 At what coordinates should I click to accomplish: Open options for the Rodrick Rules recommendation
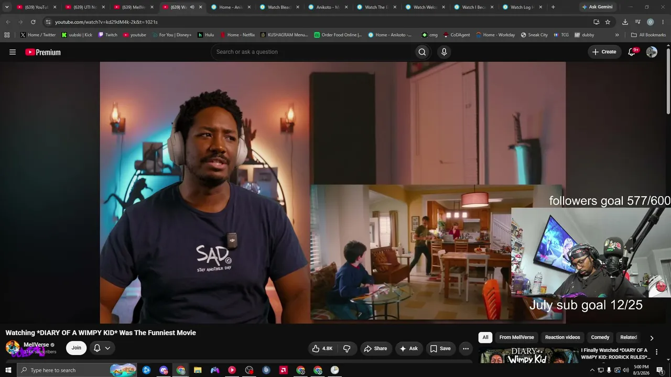656,352
